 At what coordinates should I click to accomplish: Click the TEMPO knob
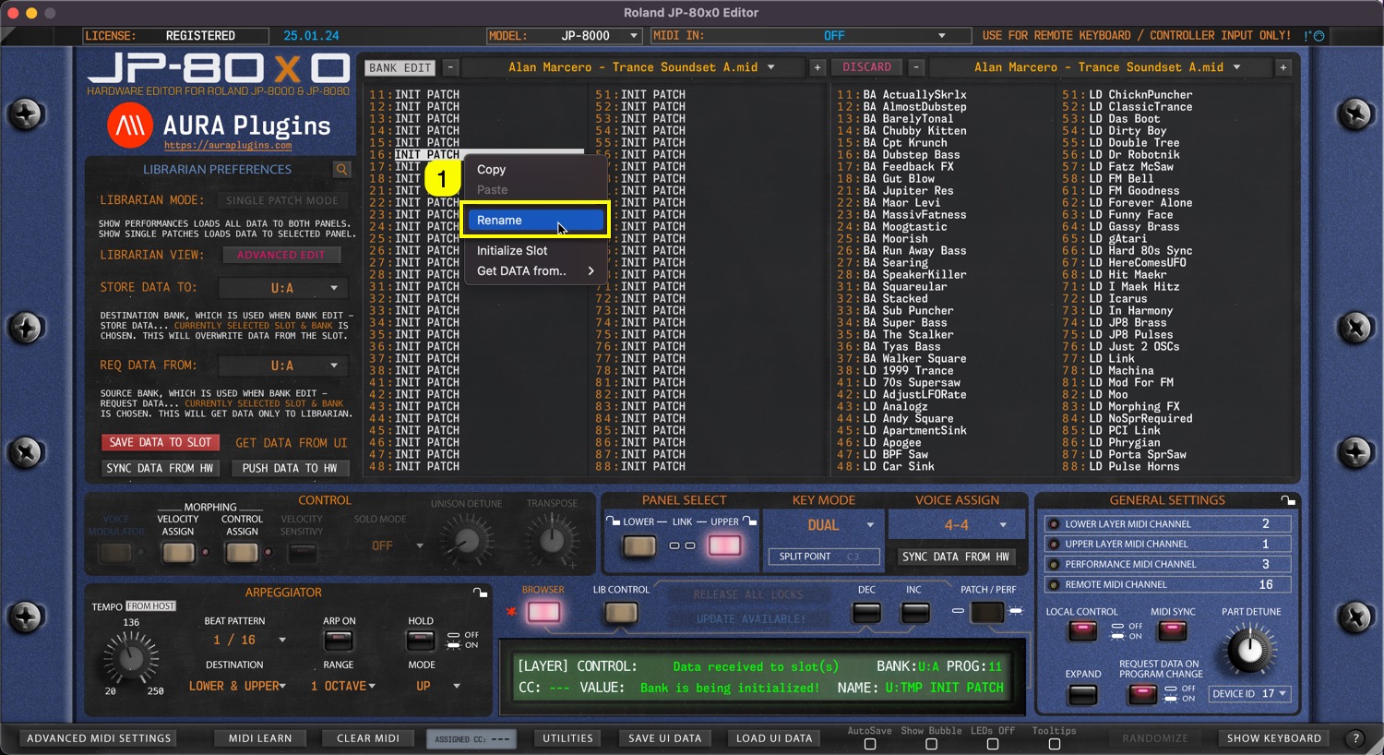pos(131,657)
